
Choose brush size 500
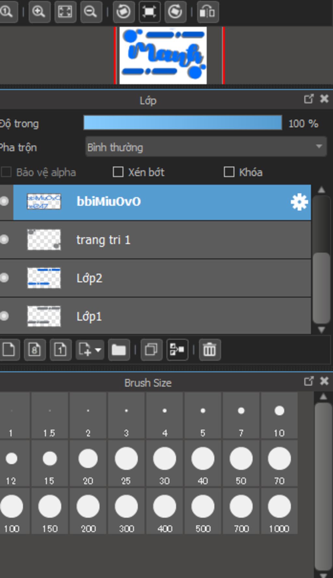point(203,511)
